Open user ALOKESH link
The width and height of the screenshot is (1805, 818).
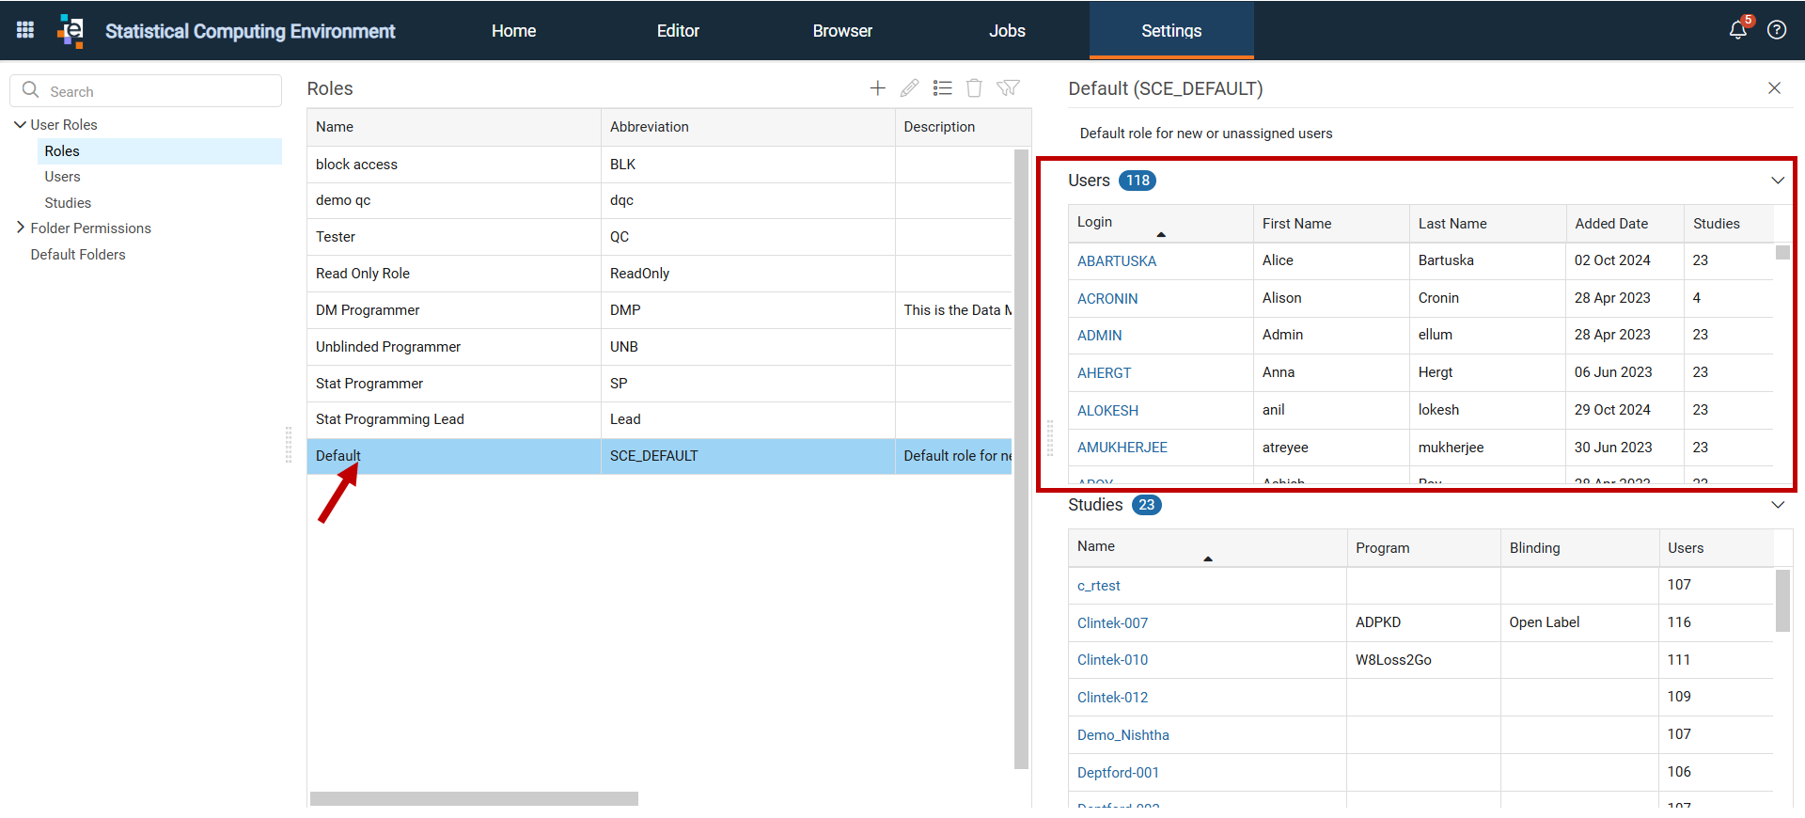(x=1107, y=411)
